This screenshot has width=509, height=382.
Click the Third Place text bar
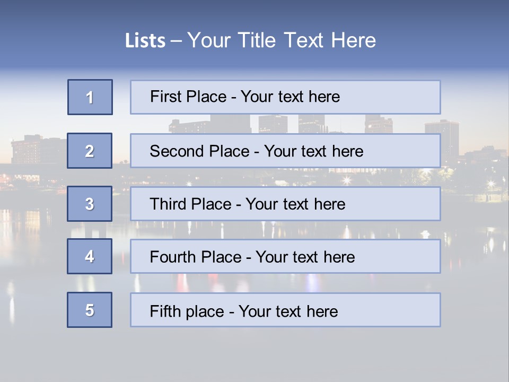(x=285, y=204)
